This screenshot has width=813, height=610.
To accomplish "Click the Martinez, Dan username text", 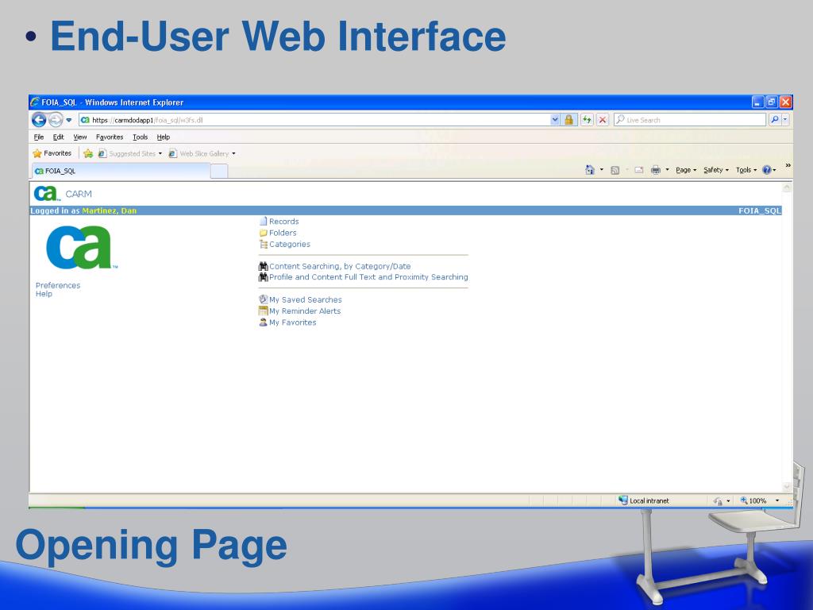I will tap(109, 210).
